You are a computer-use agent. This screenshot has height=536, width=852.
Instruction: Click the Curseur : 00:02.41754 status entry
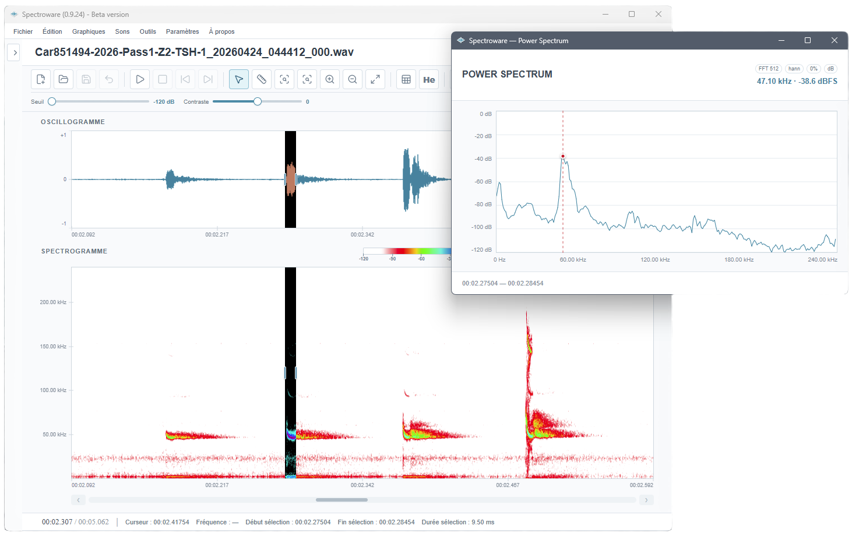pos(157,522)
